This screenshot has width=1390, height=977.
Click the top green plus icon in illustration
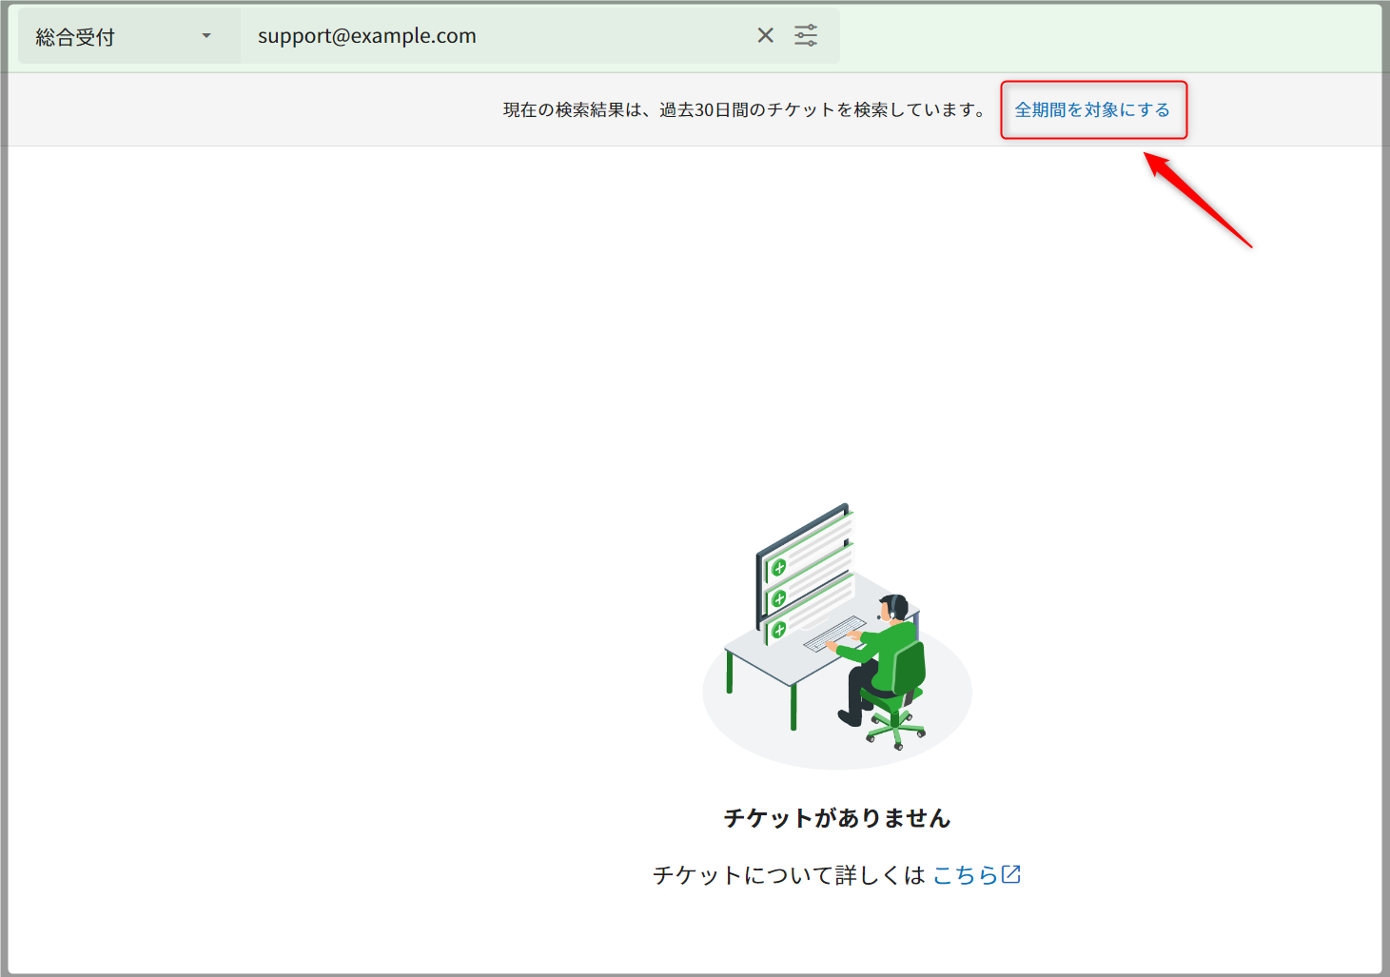click(x=779, y=568)
